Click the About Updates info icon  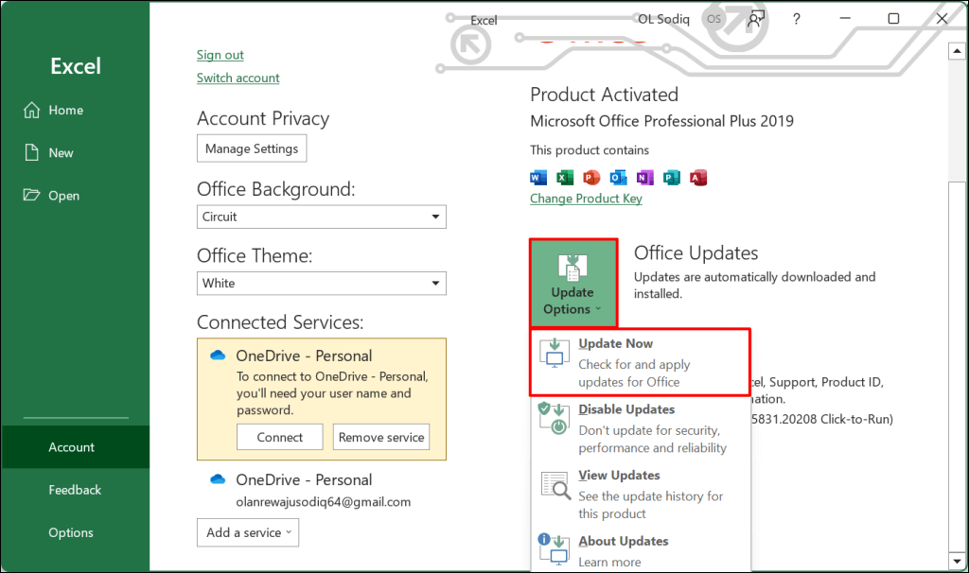(555, 549)
